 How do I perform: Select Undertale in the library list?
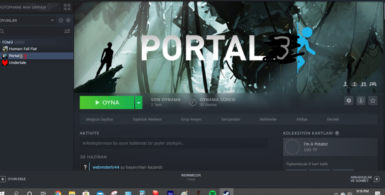[37, 63]
